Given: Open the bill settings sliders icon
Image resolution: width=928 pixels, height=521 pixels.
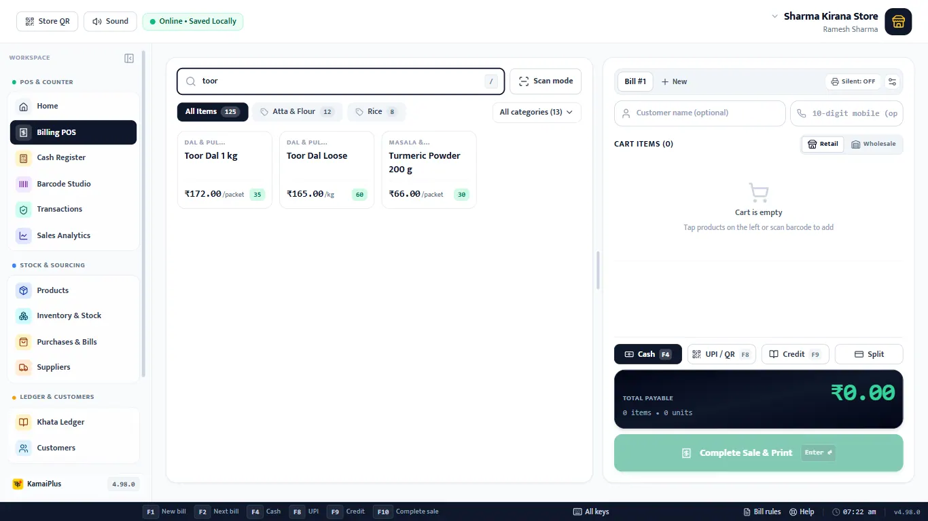Looking at the screenshot, I should tap(893, 81).
